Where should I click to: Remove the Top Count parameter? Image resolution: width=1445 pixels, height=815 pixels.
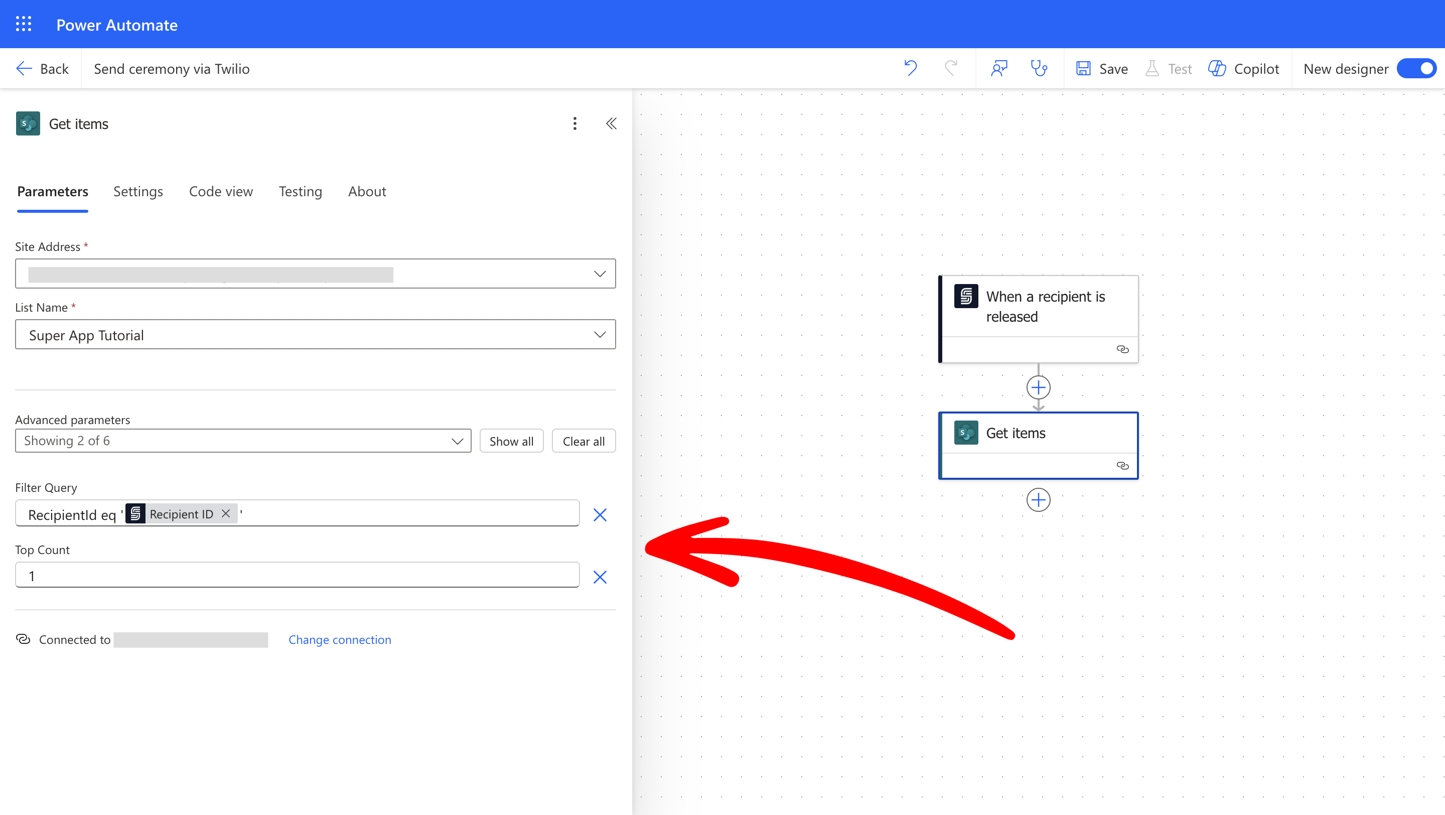pyautogui.click(x=600, y=577)
